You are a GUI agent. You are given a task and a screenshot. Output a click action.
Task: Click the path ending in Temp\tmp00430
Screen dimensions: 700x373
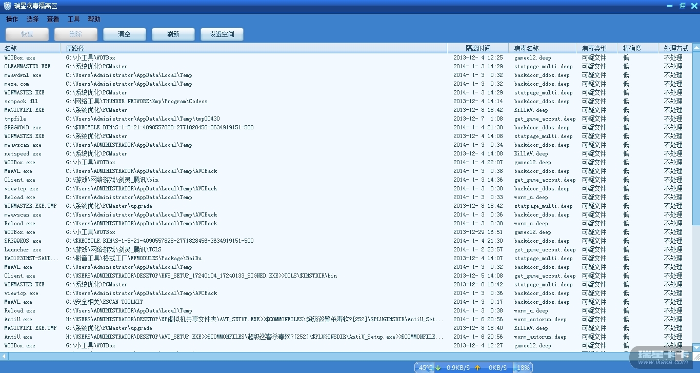[143, 119]
